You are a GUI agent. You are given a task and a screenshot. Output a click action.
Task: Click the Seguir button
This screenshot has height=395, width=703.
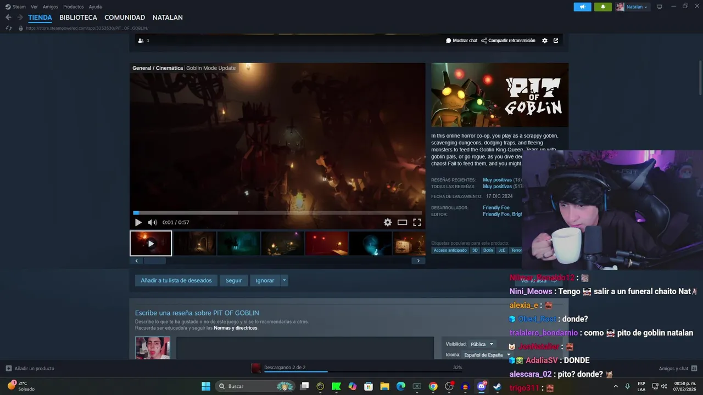click(x=233, y=280)
